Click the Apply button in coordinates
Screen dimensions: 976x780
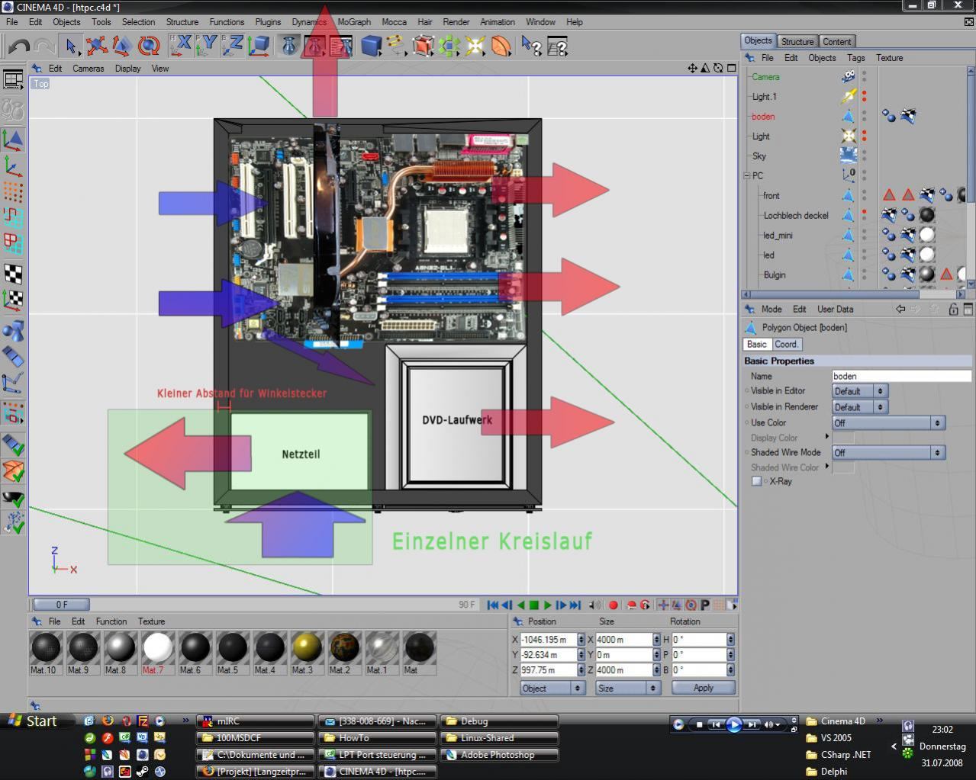[703, 688]
